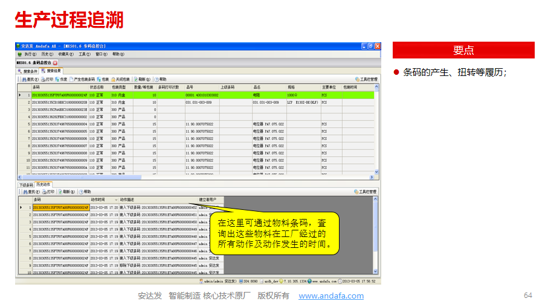Open 工具栏管理 in the upper grid toolbar
Viewport: 548px width, 307px height.
pos(366,79)
